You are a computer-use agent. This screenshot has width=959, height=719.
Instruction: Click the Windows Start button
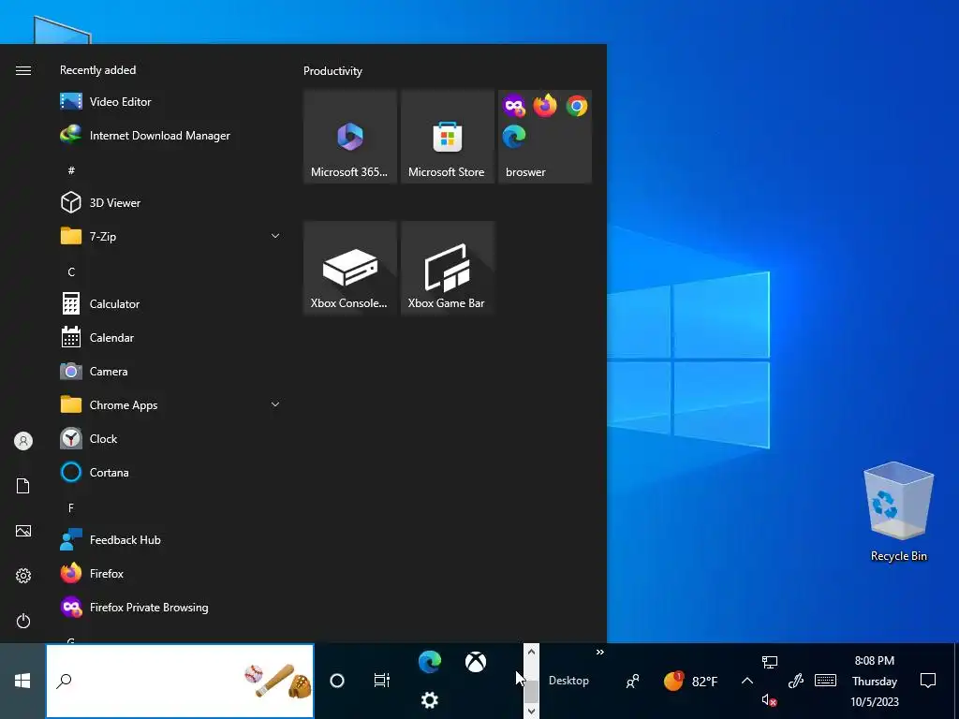(x=22, y=681)
